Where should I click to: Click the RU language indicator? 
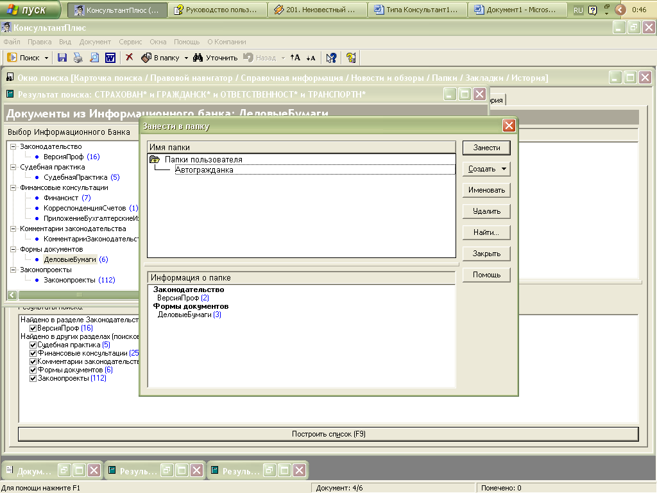pyautogui.click(x=578, y=10)
